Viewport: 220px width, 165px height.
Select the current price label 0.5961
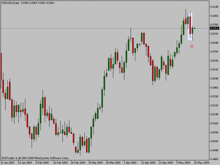click(x=214, y=28)
